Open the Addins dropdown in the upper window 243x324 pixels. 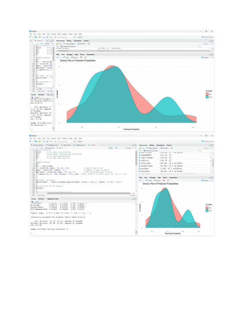tap(80, 37)
